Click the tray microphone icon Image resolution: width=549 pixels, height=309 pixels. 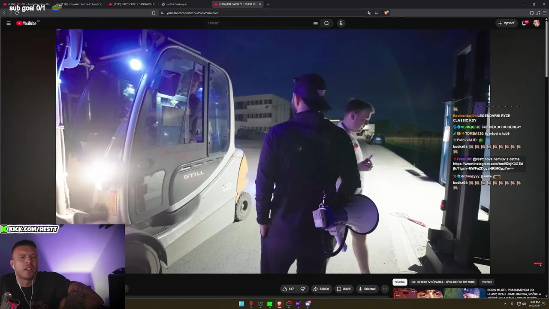(512, 304)
